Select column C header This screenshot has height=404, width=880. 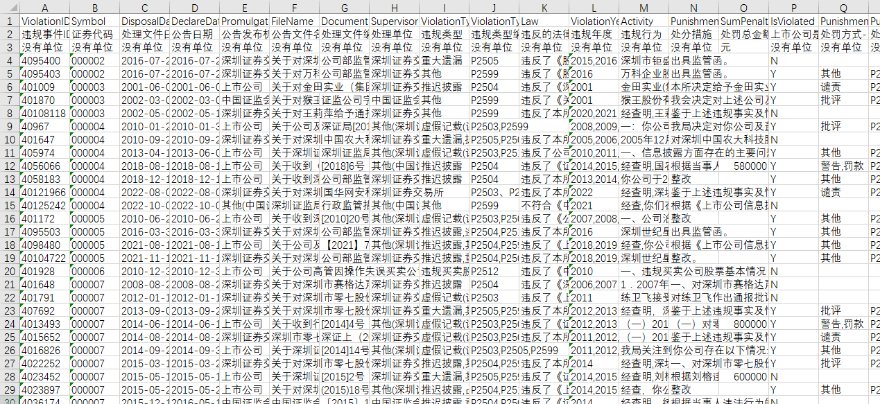(x=144, y=8)
